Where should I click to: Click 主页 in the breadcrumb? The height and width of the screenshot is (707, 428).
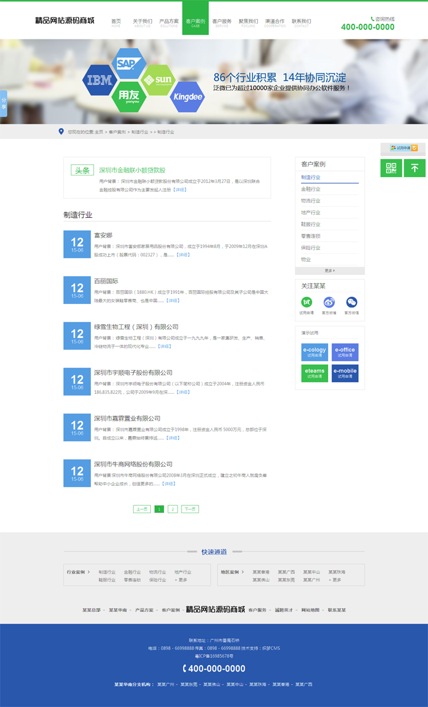tap(99, 131)
